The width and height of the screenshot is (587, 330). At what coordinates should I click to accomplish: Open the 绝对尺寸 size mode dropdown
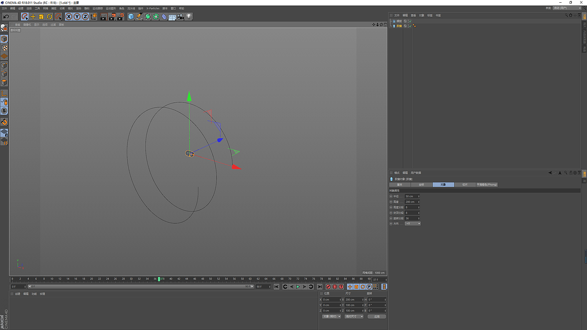tap(354, 316)
